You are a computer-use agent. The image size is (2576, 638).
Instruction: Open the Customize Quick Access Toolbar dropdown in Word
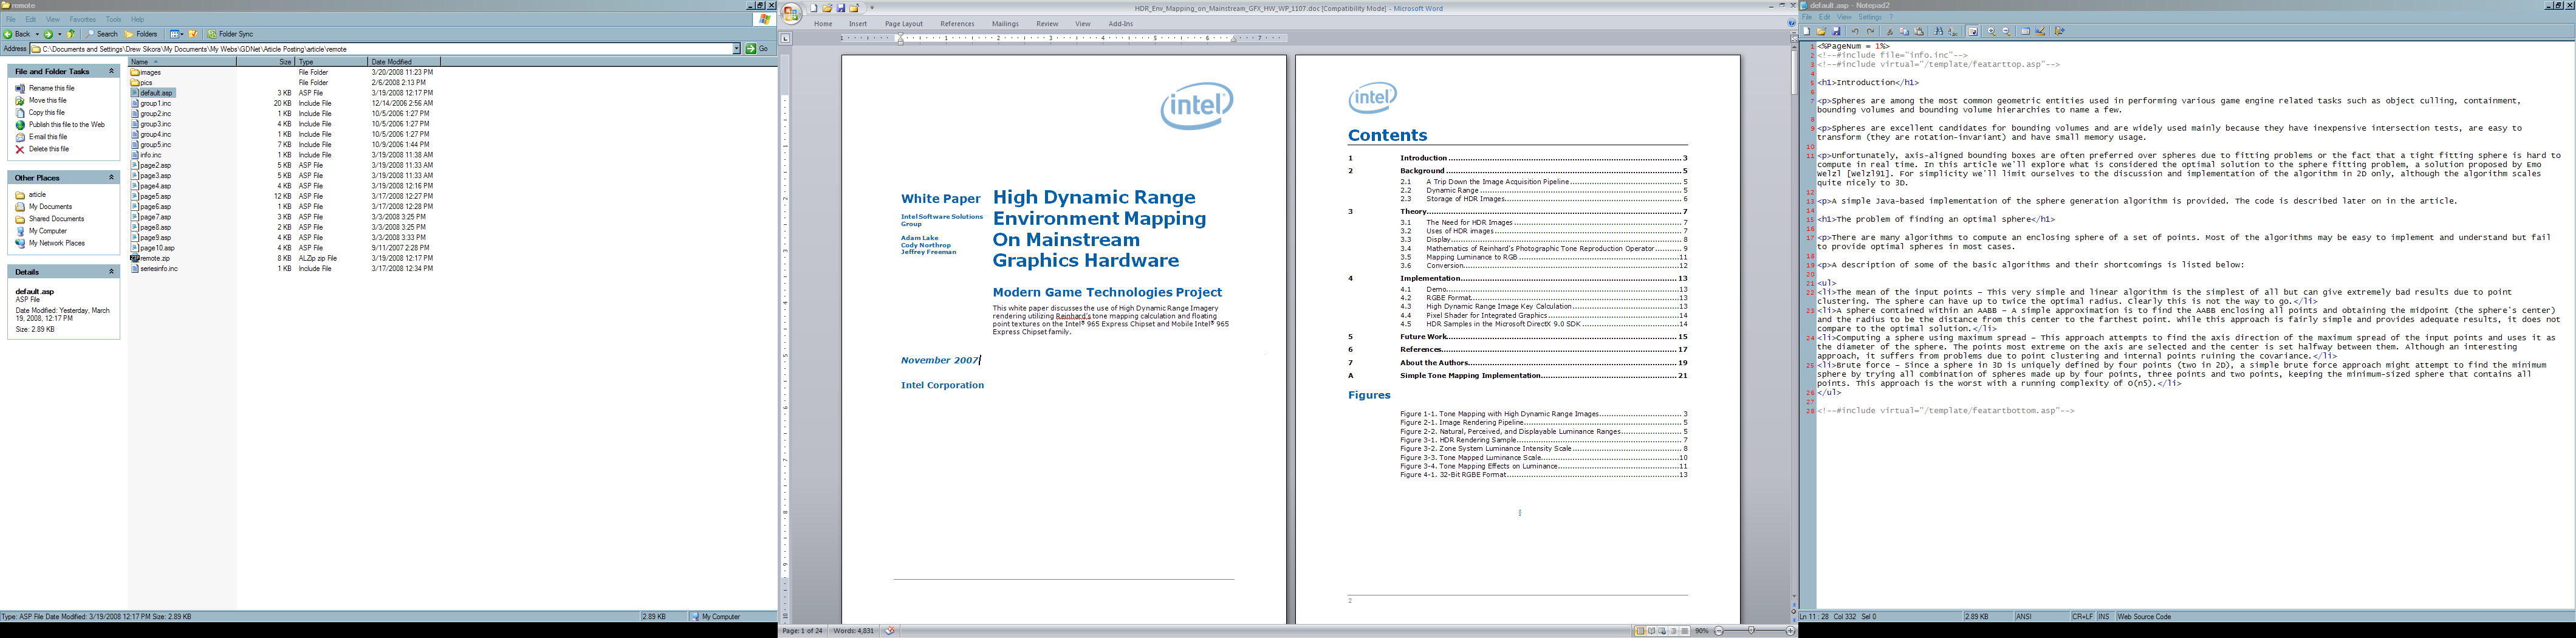(872, 8)
